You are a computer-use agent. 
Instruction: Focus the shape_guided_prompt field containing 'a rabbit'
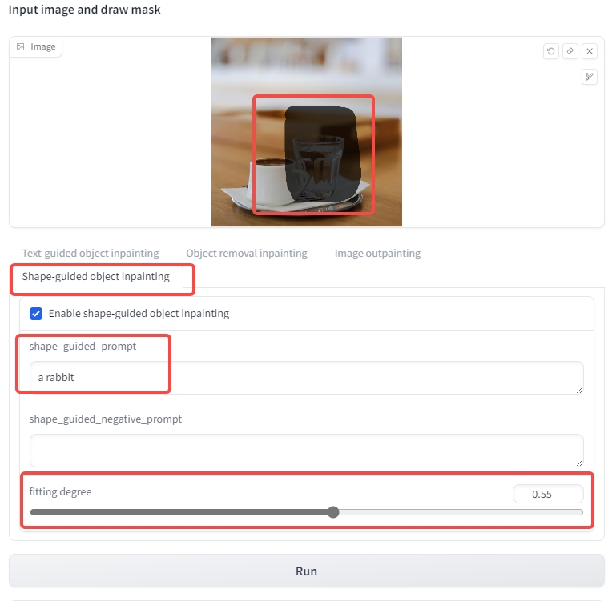click(x=307, y=378)
